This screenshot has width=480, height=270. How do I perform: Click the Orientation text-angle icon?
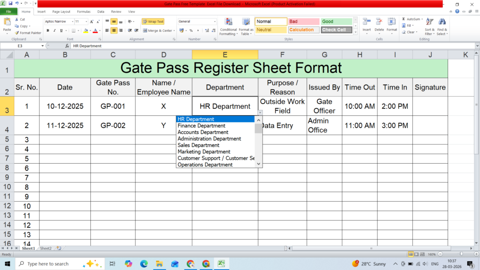pos(130,22)
